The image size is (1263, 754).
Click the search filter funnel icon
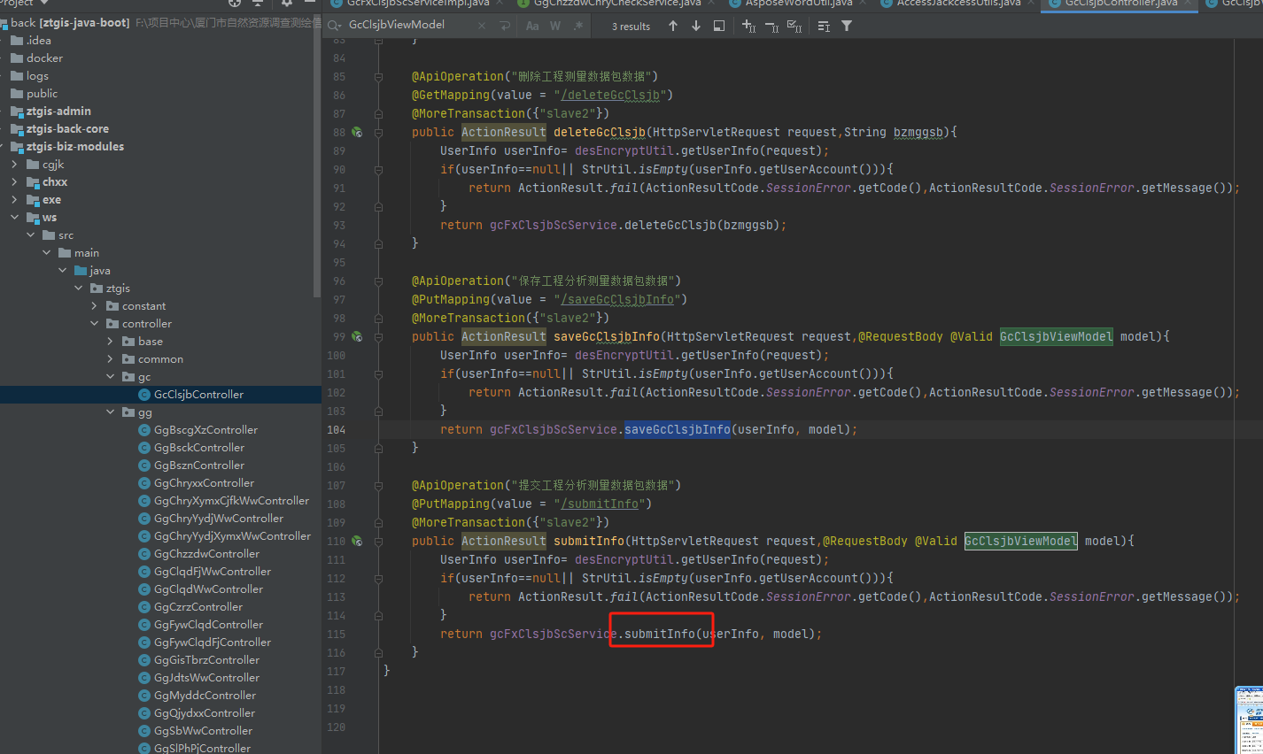coord(847,27)
